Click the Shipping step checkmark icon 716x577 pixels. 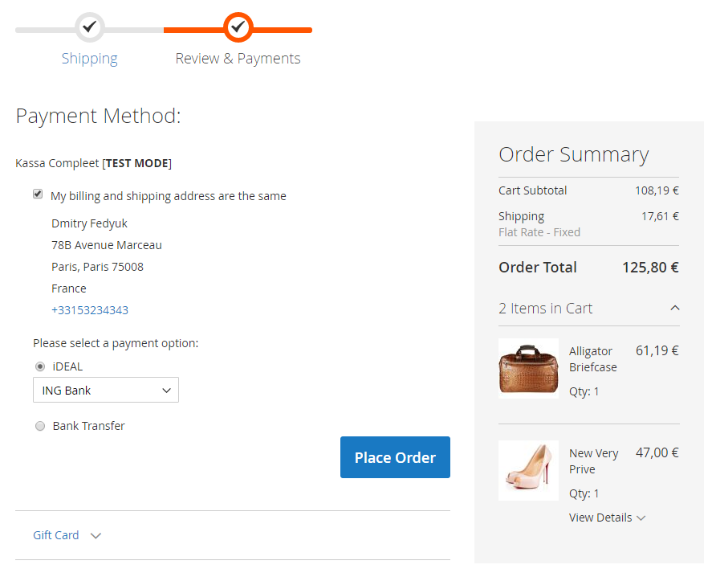point(90,27)
